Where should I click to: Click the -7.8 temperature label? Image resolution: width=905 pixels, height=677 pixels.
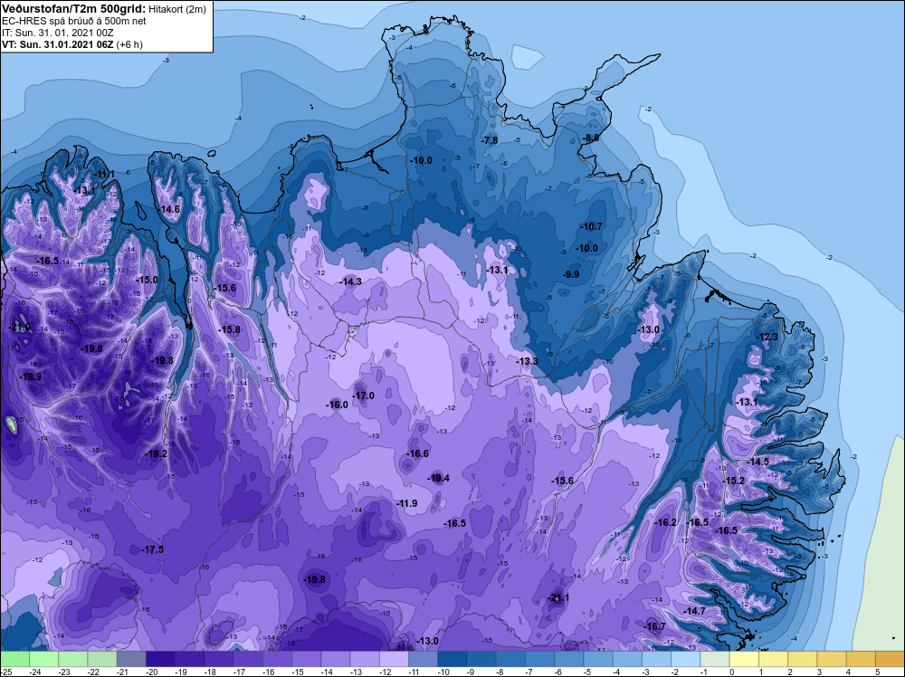489,141
